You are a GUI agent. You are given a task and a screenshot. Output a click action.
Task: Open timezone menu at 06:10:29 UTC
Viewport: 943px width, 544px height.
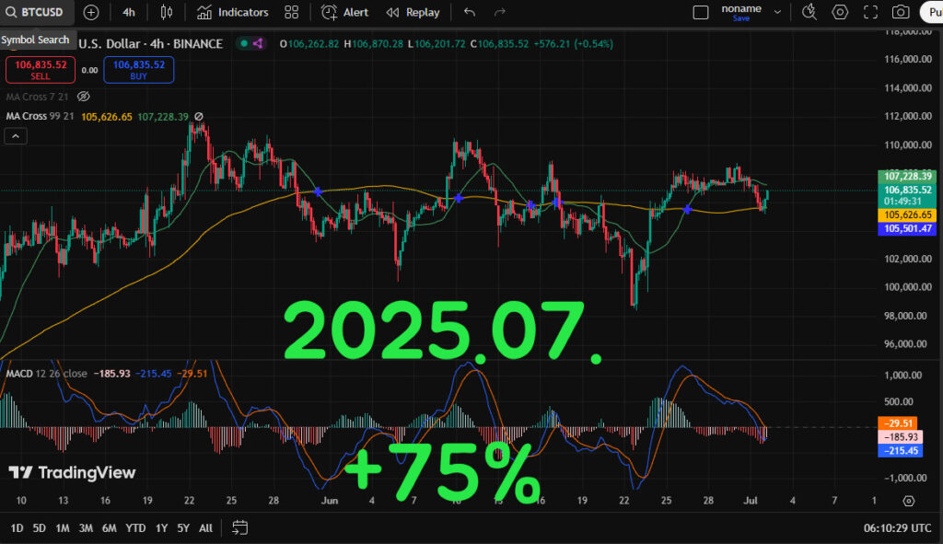click(x=897, y=527)
